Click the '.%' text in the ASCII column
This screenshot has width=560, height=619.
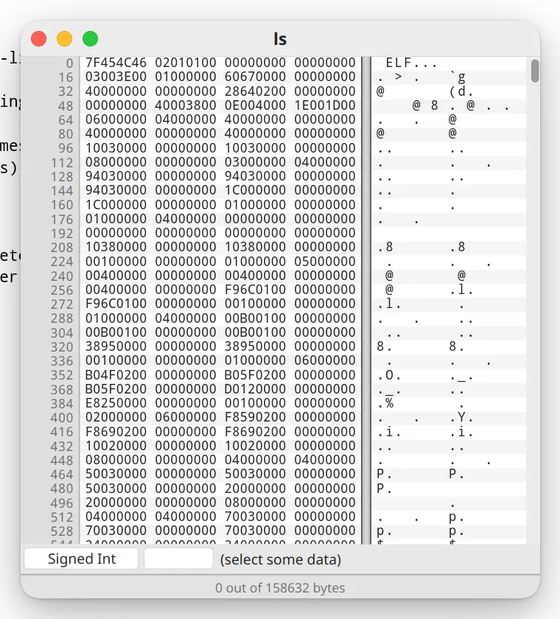(x=385, y=403)
